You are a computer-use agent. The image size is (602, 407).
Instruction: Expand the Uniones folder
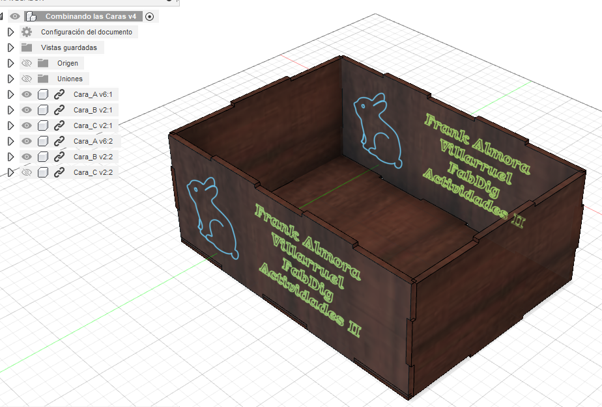pos(10,79)
